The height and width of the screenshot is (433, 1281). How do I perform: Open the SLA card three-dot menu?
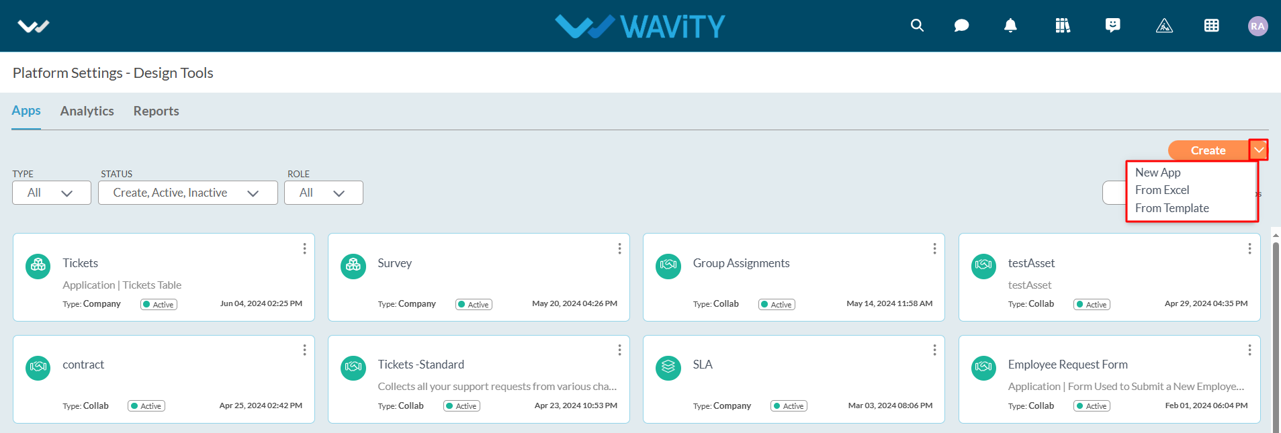click(934, 350)
